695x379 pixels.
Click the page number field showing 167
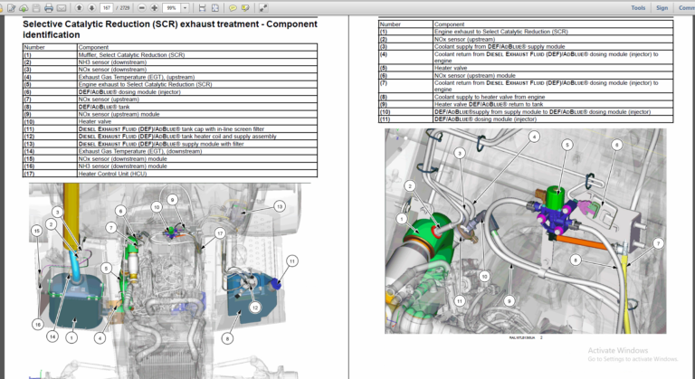(x=107, y=8)
